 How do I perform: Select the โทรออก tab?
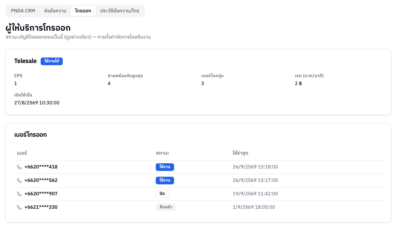coord(83,11)
